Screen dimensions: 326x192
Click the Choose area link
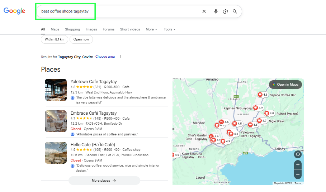105,57
